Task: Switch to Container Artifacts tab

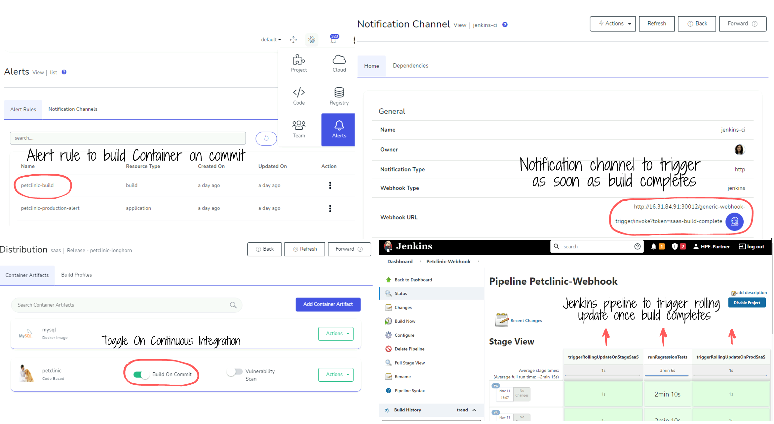Action: [x=27, y=275]
